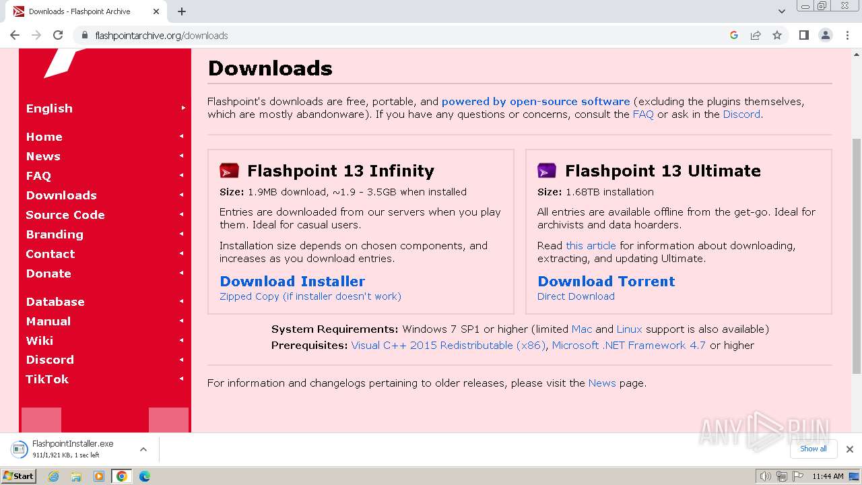Open the browser side panel icon
The height and width of the screenshot is (485, 862).
[804, 35]
